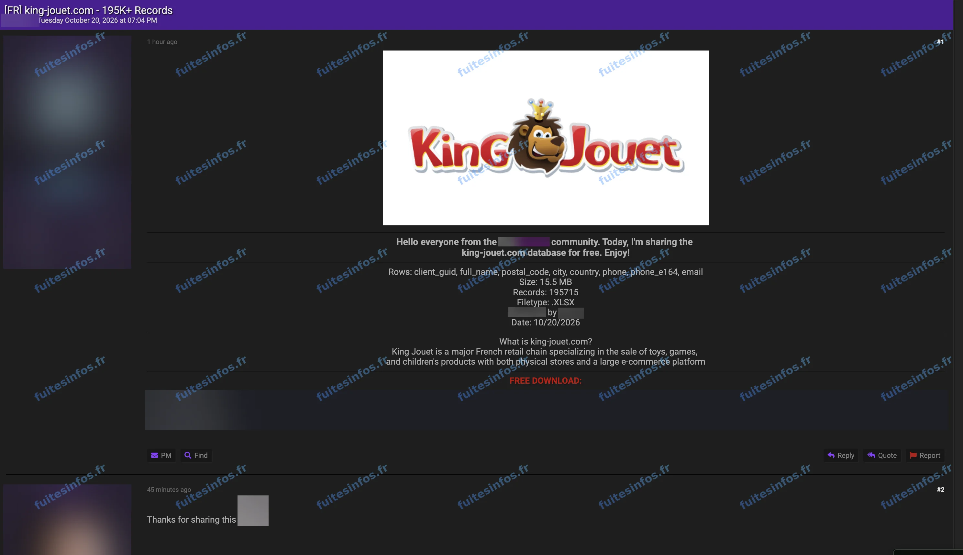
Task: Click the 'Size: 15.5 MB' line
Action: [x=546, y=282]
